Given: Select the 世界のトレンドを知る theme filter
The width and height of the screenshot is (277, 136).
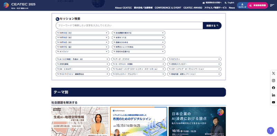Looking at the screenshot, I should click(x=138, y=47).
